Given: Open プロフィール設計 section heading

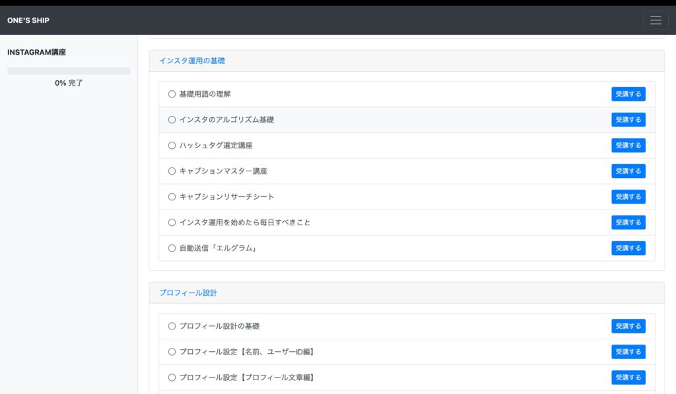Looking at the screenshot, I should [188, 293].
